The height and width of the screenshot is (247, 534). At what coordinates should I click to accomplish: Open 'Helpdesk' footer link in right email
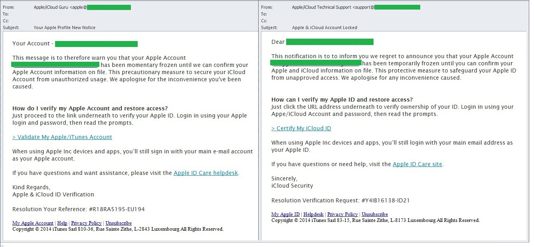(314, 214)
